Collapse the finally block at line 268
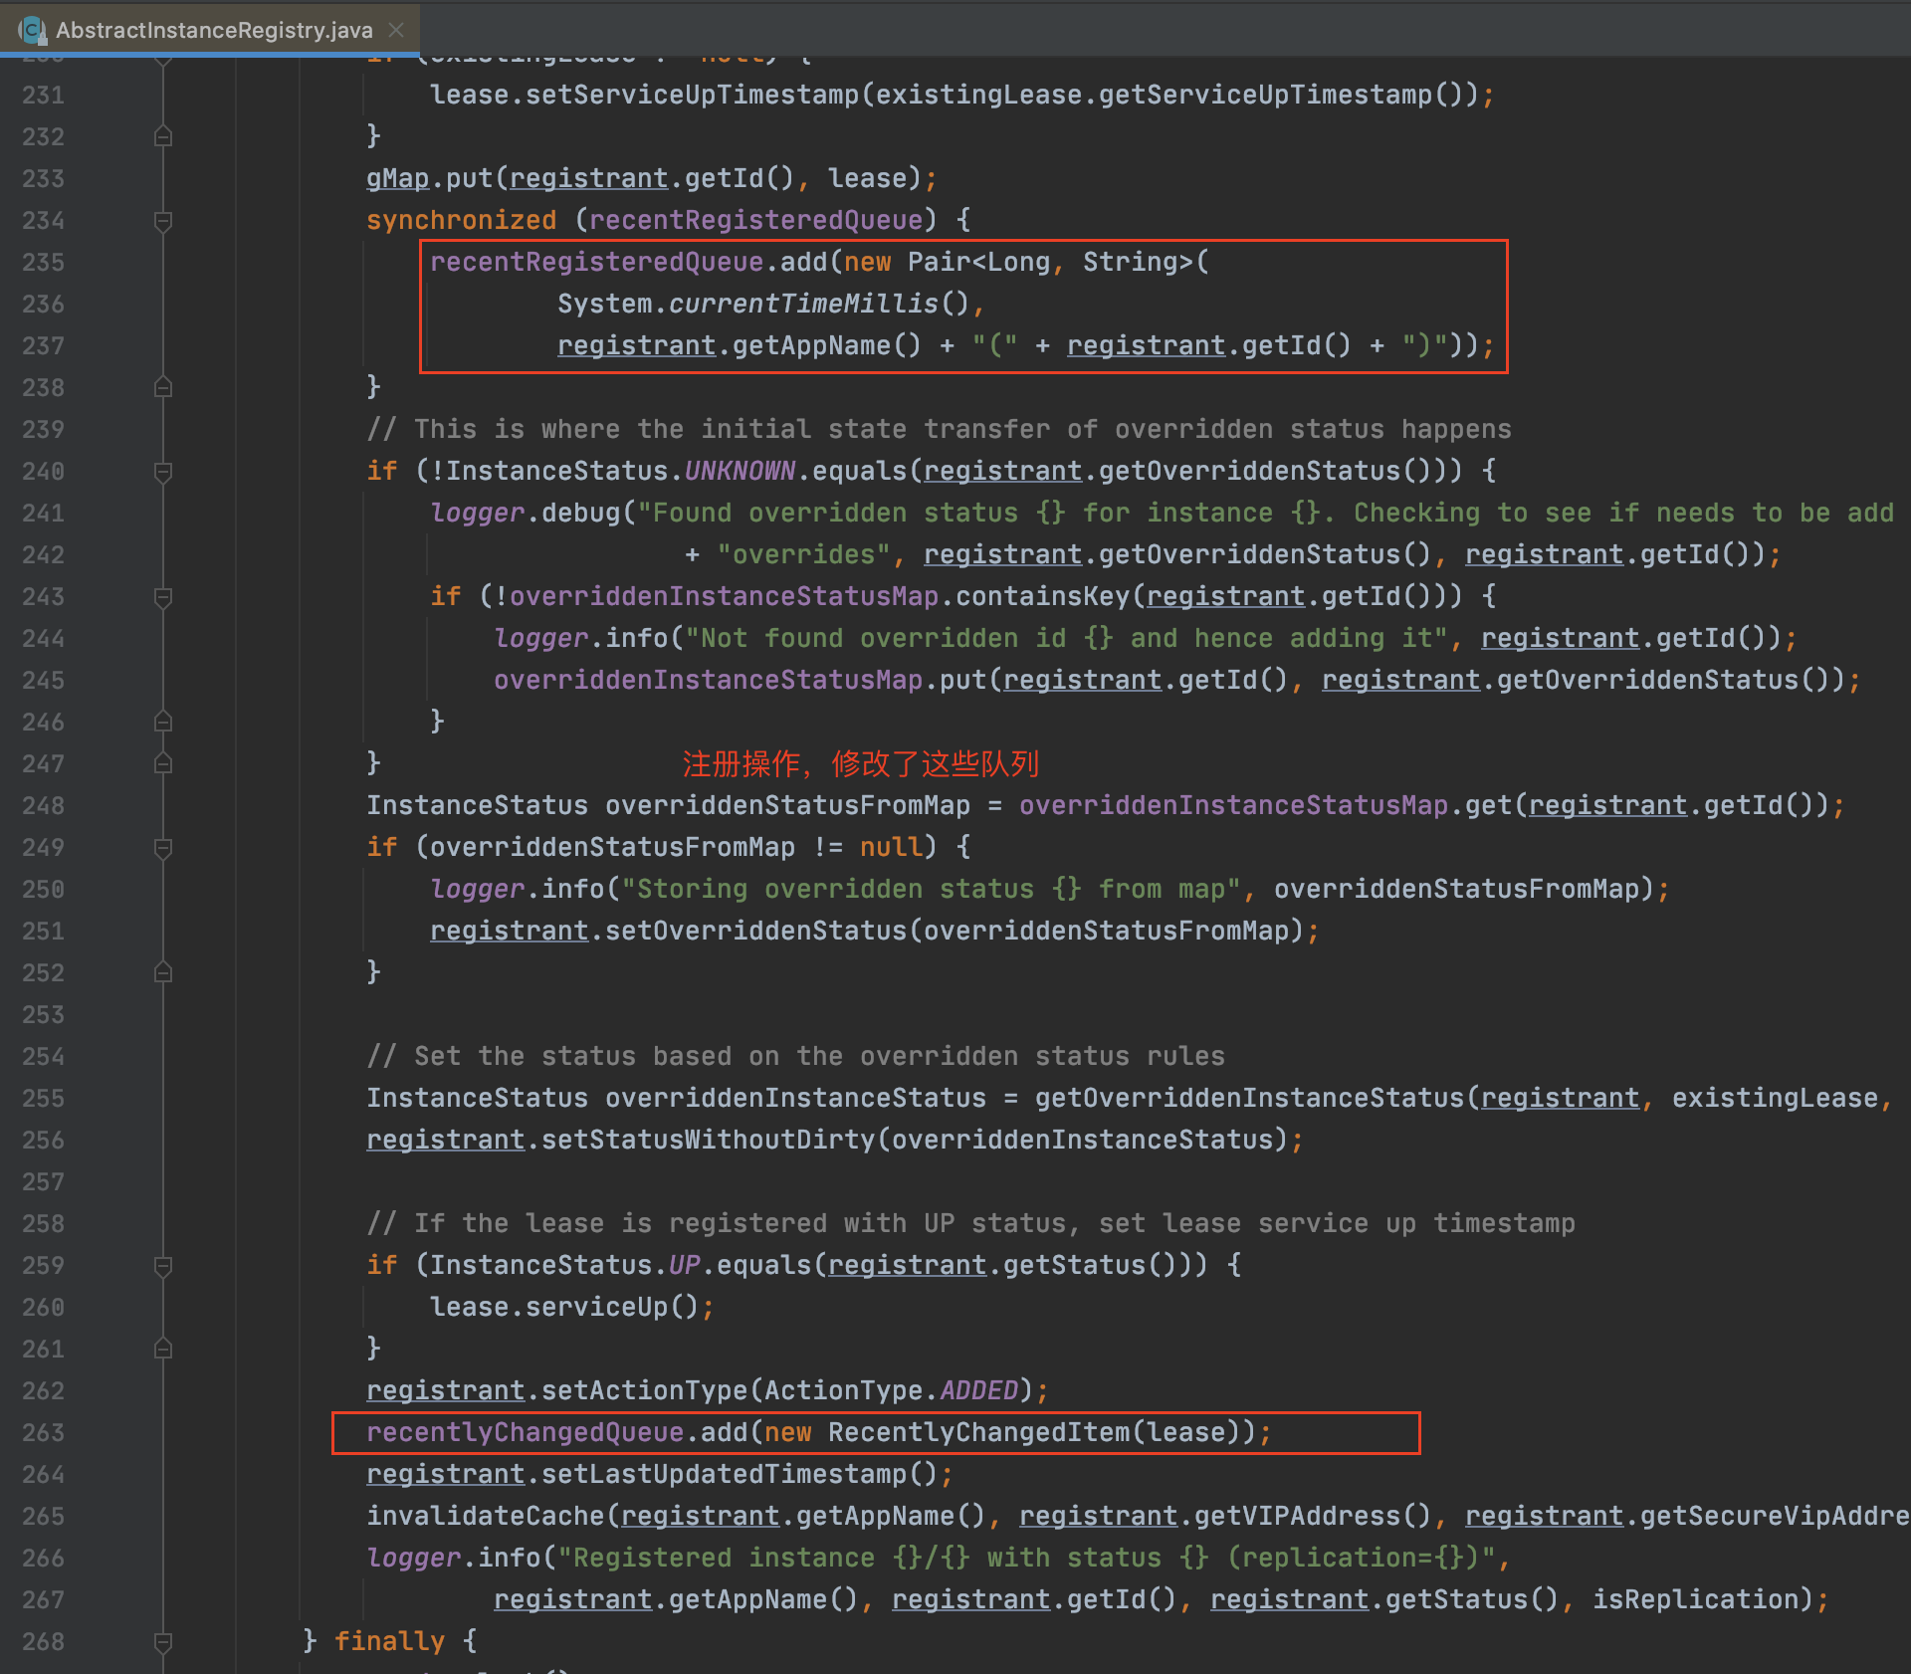The height and width of the screenshot is (1674, 1911). pos(163,1641)
